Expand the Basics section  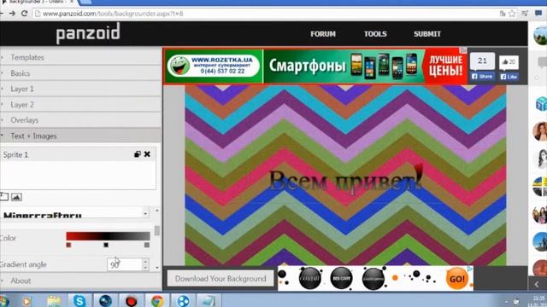(80, 73)
